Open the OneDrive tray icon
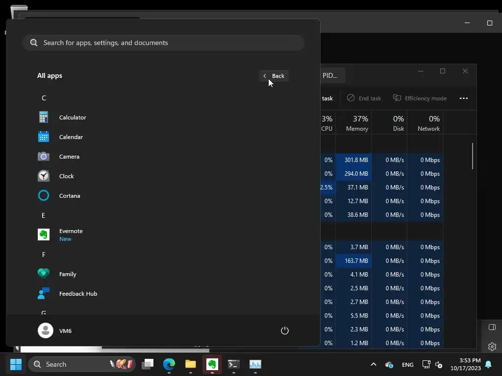This screenshot has width=502, height=376. (x=389, y=364)
